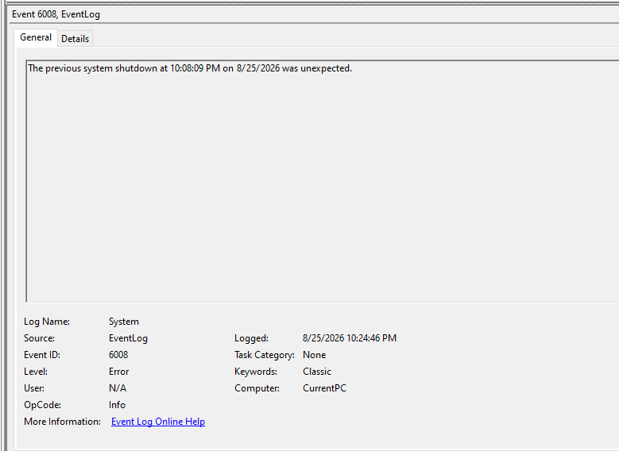Click the 'Event ID:' label

pos(42,355)
